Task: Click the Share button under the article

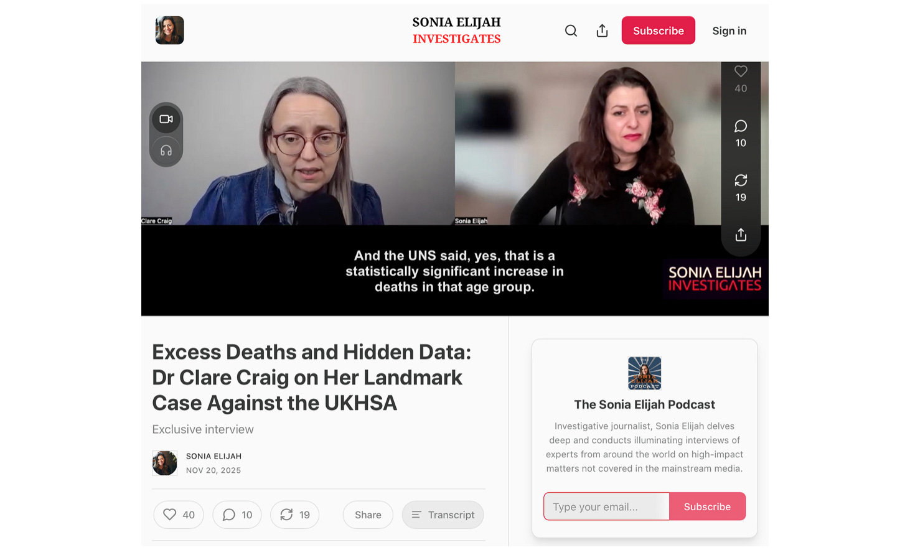Action: point(368,515)
